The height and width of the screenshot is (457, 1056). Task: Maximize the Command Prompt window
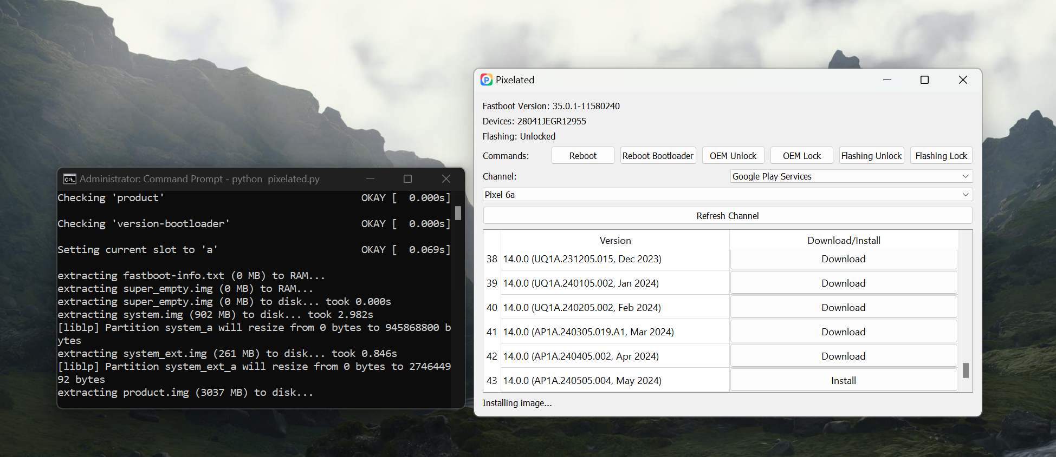[408, 179]
